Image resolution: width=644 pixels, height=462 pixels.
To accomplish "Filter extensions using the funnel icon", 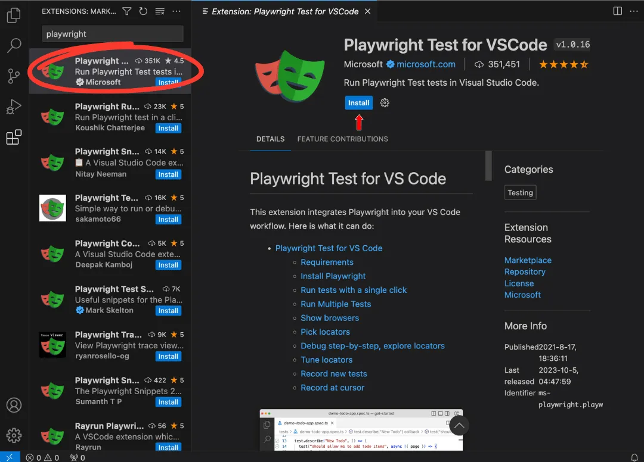I will (x=126, y=11).
